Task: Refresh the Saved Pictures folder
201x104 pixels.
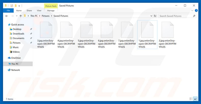Action: tap(155, 16)
